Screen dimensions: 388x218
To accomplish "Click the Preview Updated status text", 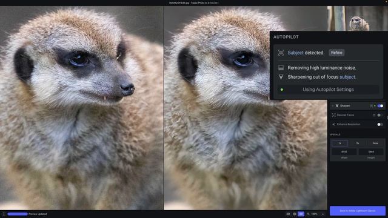I will point(38,214).
